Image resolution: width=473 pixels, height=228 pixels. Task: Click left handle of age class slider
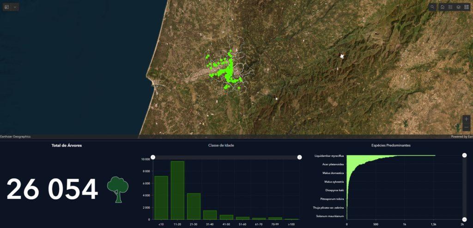[153, 157]
